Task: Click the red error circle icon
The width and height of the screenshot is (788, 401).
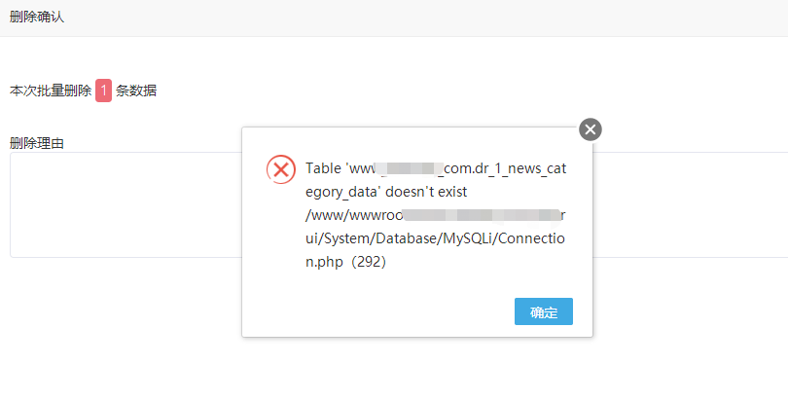Action: click(281, 169)
